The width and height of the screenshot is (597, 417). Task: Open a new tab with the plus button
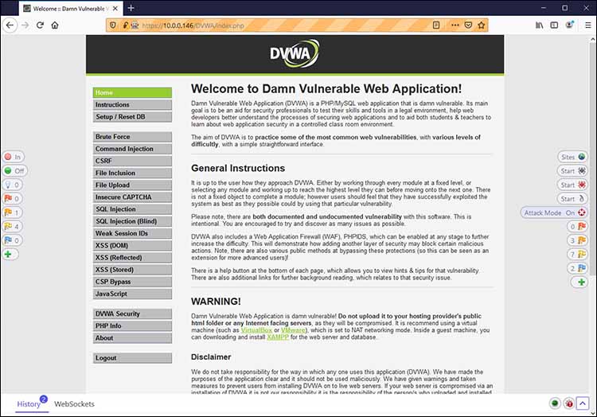click(x=131, y=8)
